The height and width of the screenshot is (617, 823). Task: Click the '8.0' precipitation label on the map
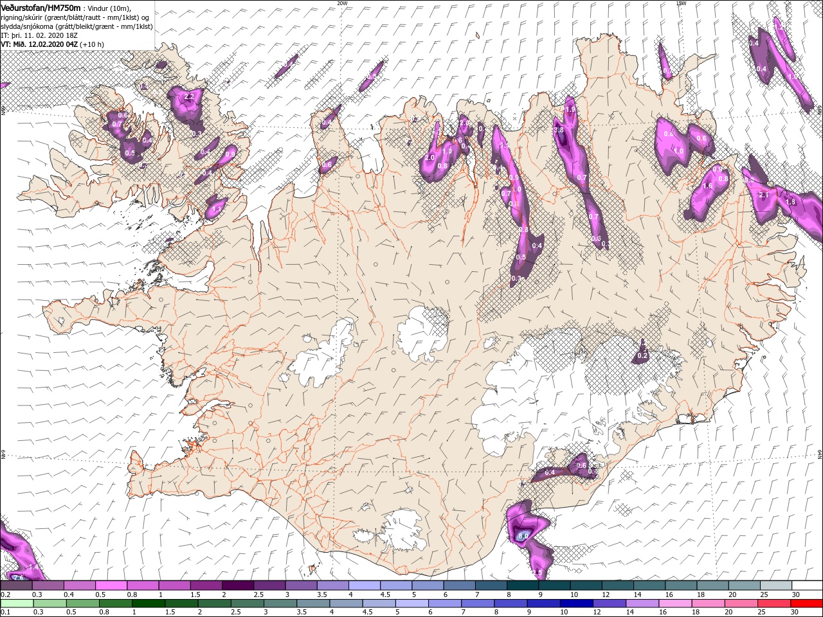pyautogui.click(x=523, y=535)
